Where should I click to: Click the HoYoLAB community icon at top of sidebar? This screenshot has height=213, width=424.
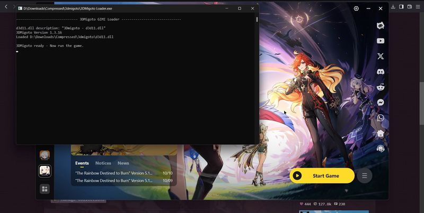pos(381,25)
